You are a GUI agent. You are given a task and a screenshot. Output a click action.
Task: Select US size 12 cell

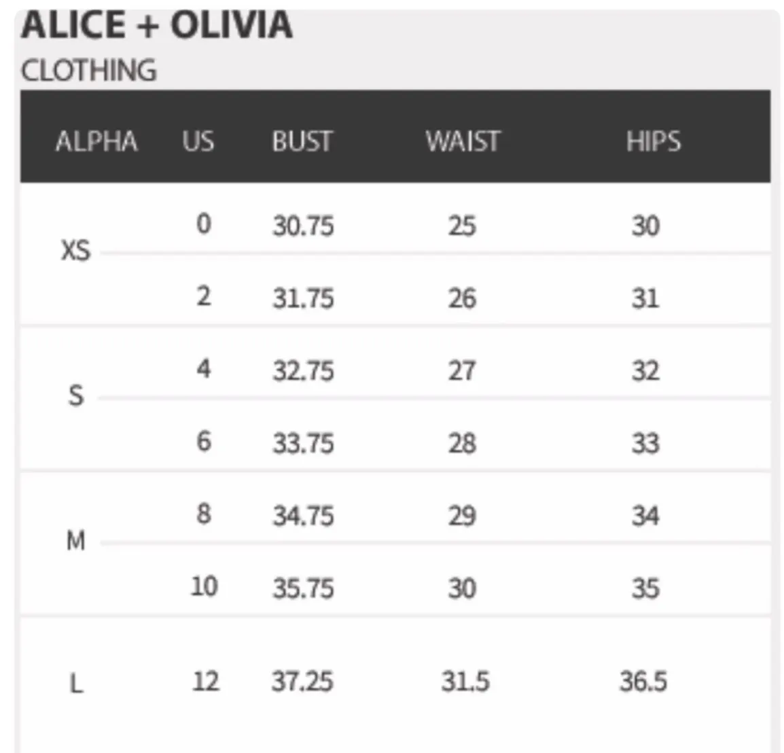tap(205, 681)
